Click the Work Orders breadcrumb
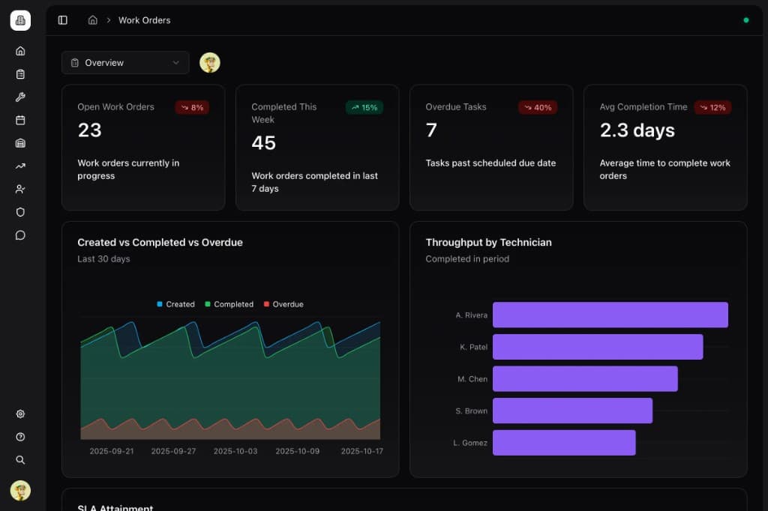Image resolution: width=768 pixels, height=511 pixels. (x=145, y=20)
